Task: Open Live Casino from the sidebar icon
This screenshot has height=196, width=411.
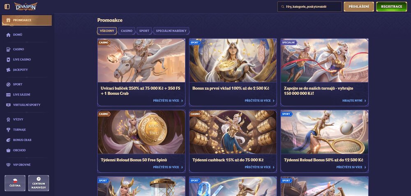Action: pyautogui.click(x=8, y=59)
